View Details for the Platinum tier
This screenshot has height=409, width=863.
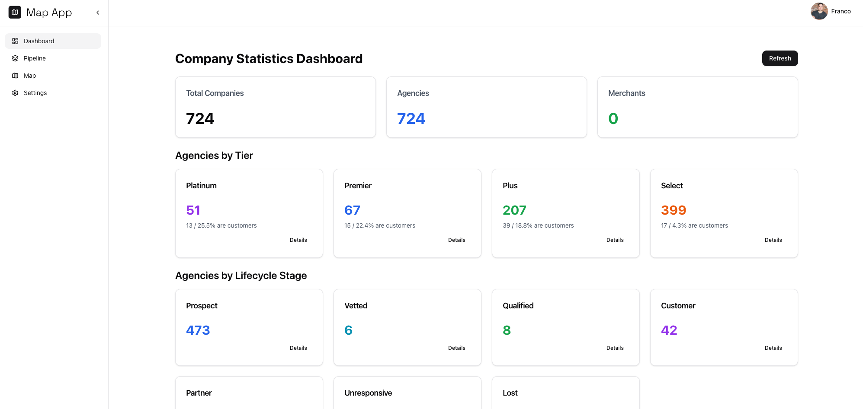click(298, 240)
